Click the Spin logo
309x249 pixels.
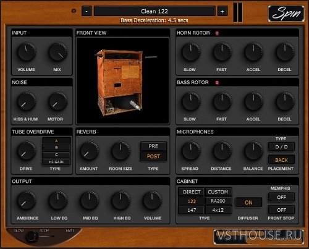tap(286, 14)
